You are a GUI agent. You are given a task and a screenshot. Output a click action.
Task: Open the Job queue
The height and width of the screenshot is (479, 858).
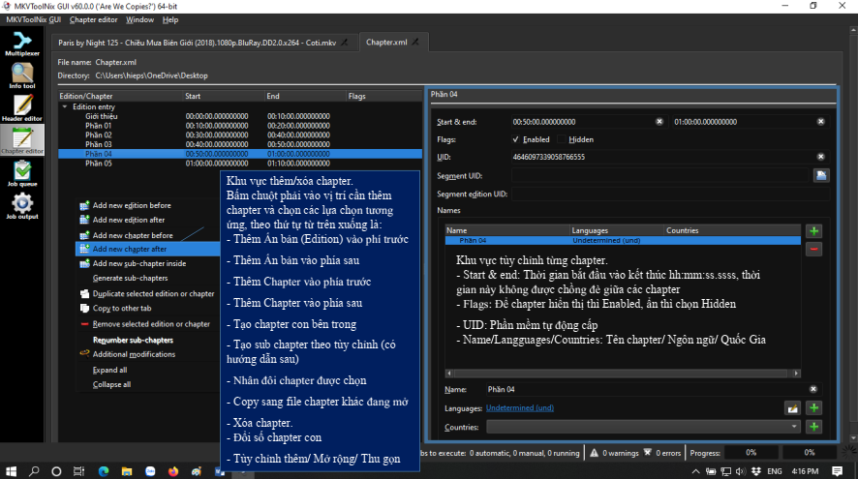click(22, 173)
